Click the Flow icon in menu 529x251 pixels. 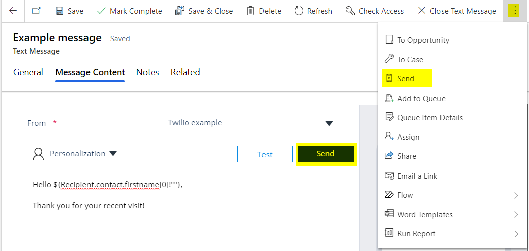389,195
